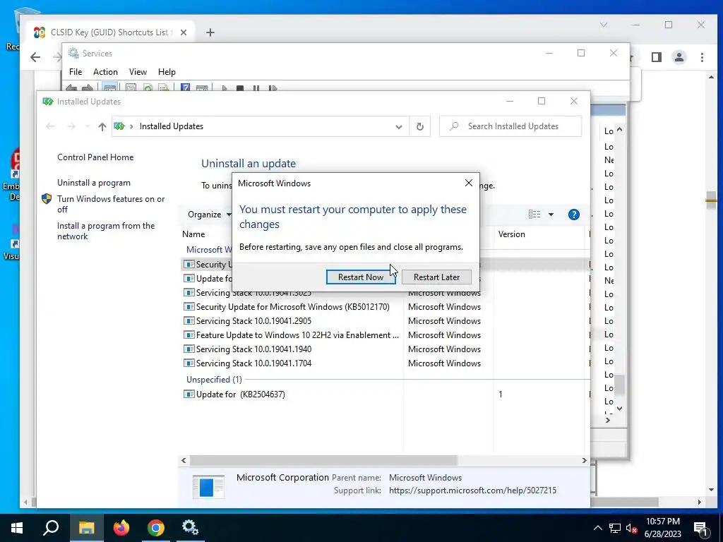Open the Chrome tab search chevron
Image resolution: width=723 pixels, height=542 pixels.
pyautogui.click(x=604, y=25)
